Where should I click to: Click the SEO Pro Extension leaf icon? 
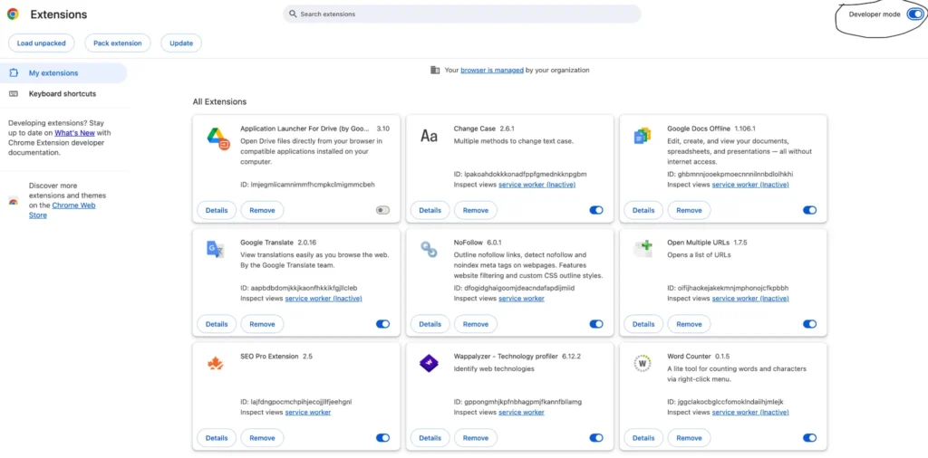(216, 364)
